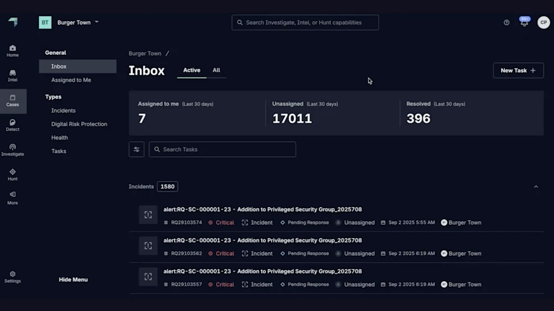This screenshot has height=311, width=554.
Task: Open the CP user avatar menu
Action: (x=543, y=23)
